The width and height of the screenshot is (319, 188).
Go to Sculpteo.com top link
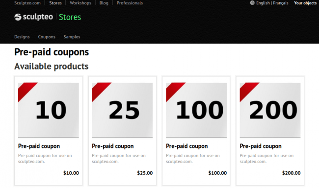pos(27,3)
